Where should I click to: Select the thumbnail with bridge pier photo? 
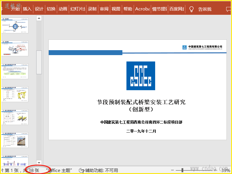tap(15, 140)
